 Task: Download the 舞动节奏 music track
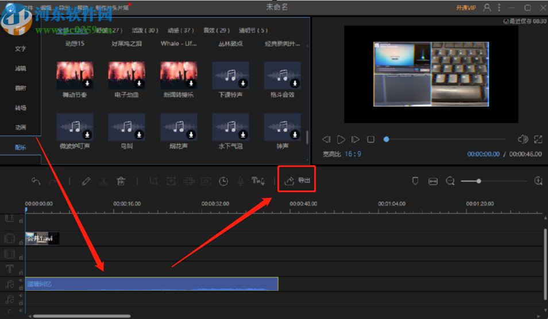click(87, 83)
